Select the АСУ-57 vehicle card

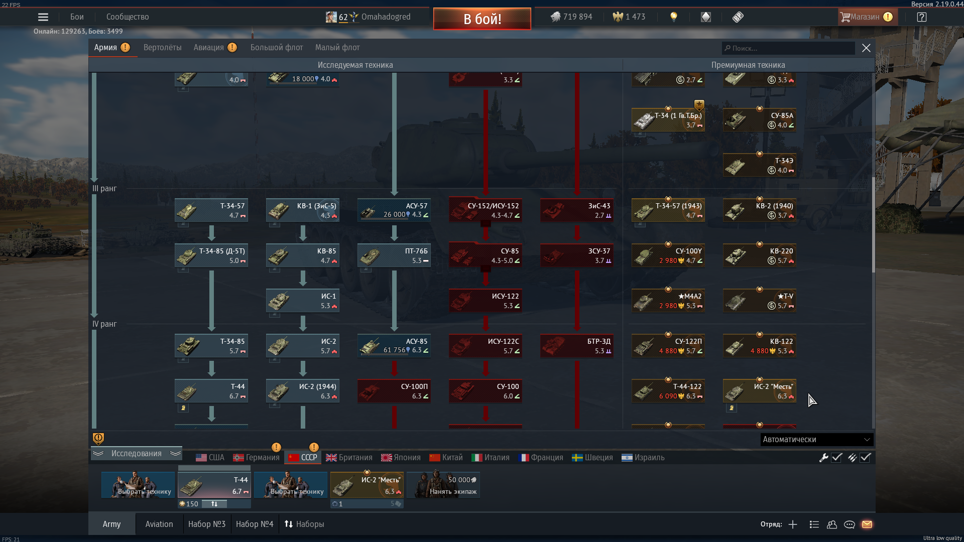pos(394,210)
